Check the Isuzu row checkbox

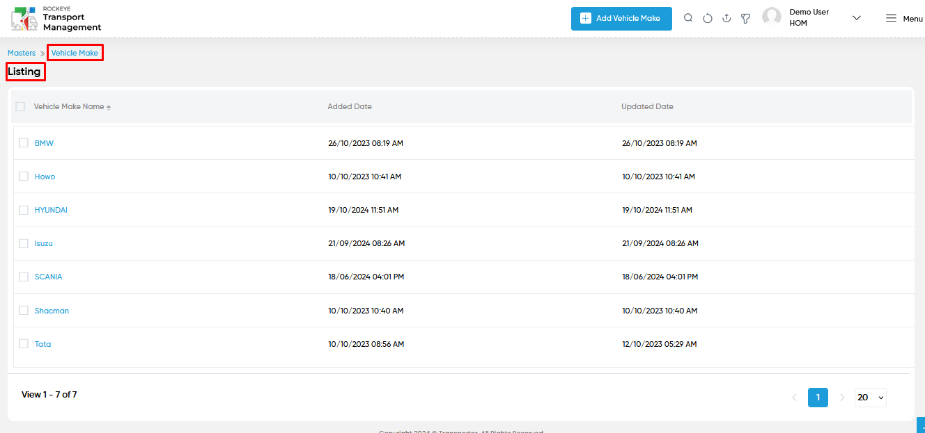(23, 243)
